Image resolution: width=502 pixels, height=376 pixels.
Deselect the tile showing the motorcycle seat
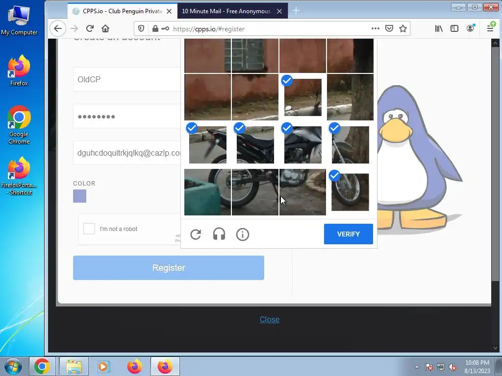[255, 145]
